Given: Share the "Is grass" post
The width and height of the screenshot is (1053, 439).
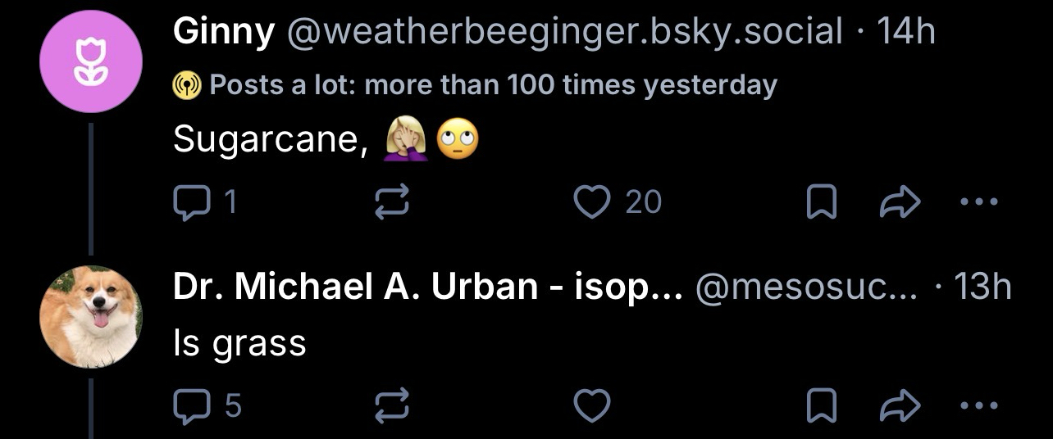Looking at the screenshot, I should point(899,405).
